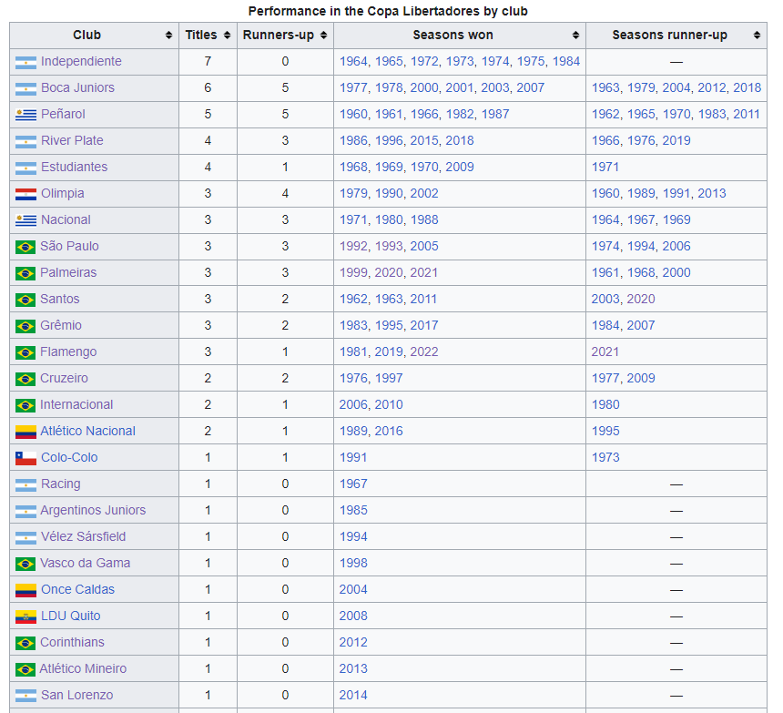The height and width of the screenshot is (713, 783).
Task: Open Once Caldas' 2004 winning season link
Action: coord(353,590)
